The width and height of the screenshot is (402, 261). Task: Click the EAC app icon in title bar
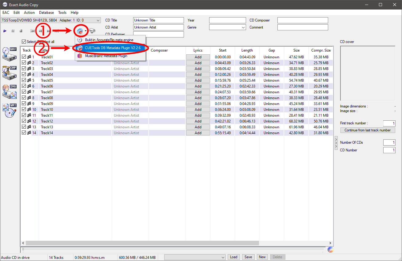pos(5,5)
